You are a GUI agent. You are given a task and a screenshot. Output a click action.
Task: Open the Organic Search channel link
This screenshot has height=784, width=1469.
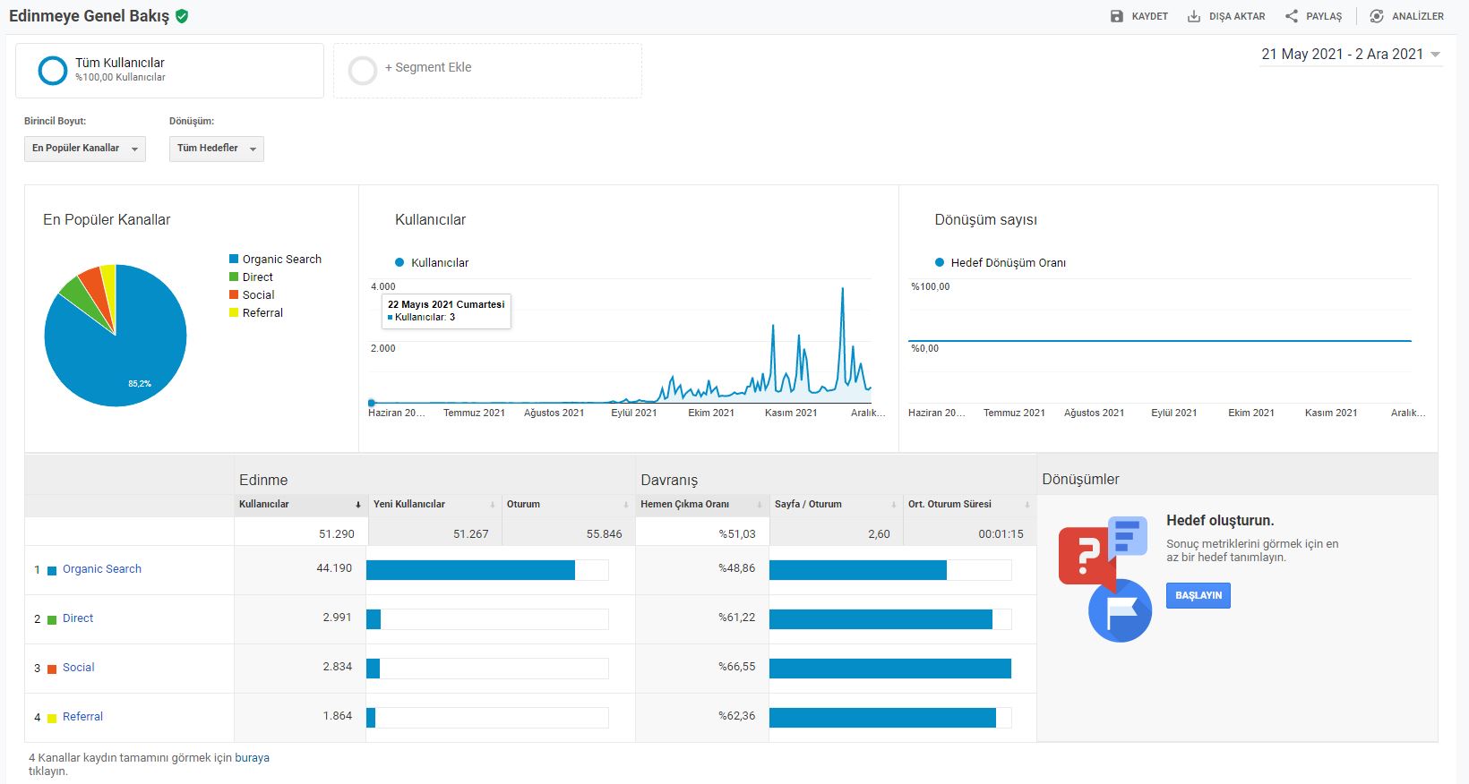coord(102,569)
